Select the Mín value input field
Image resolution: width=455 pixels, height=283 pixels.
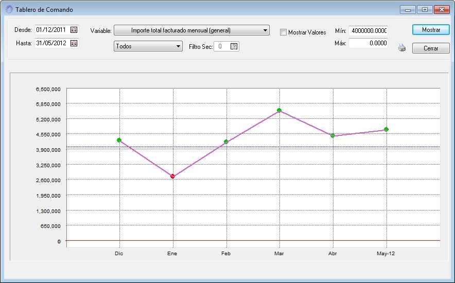(367, 31)
